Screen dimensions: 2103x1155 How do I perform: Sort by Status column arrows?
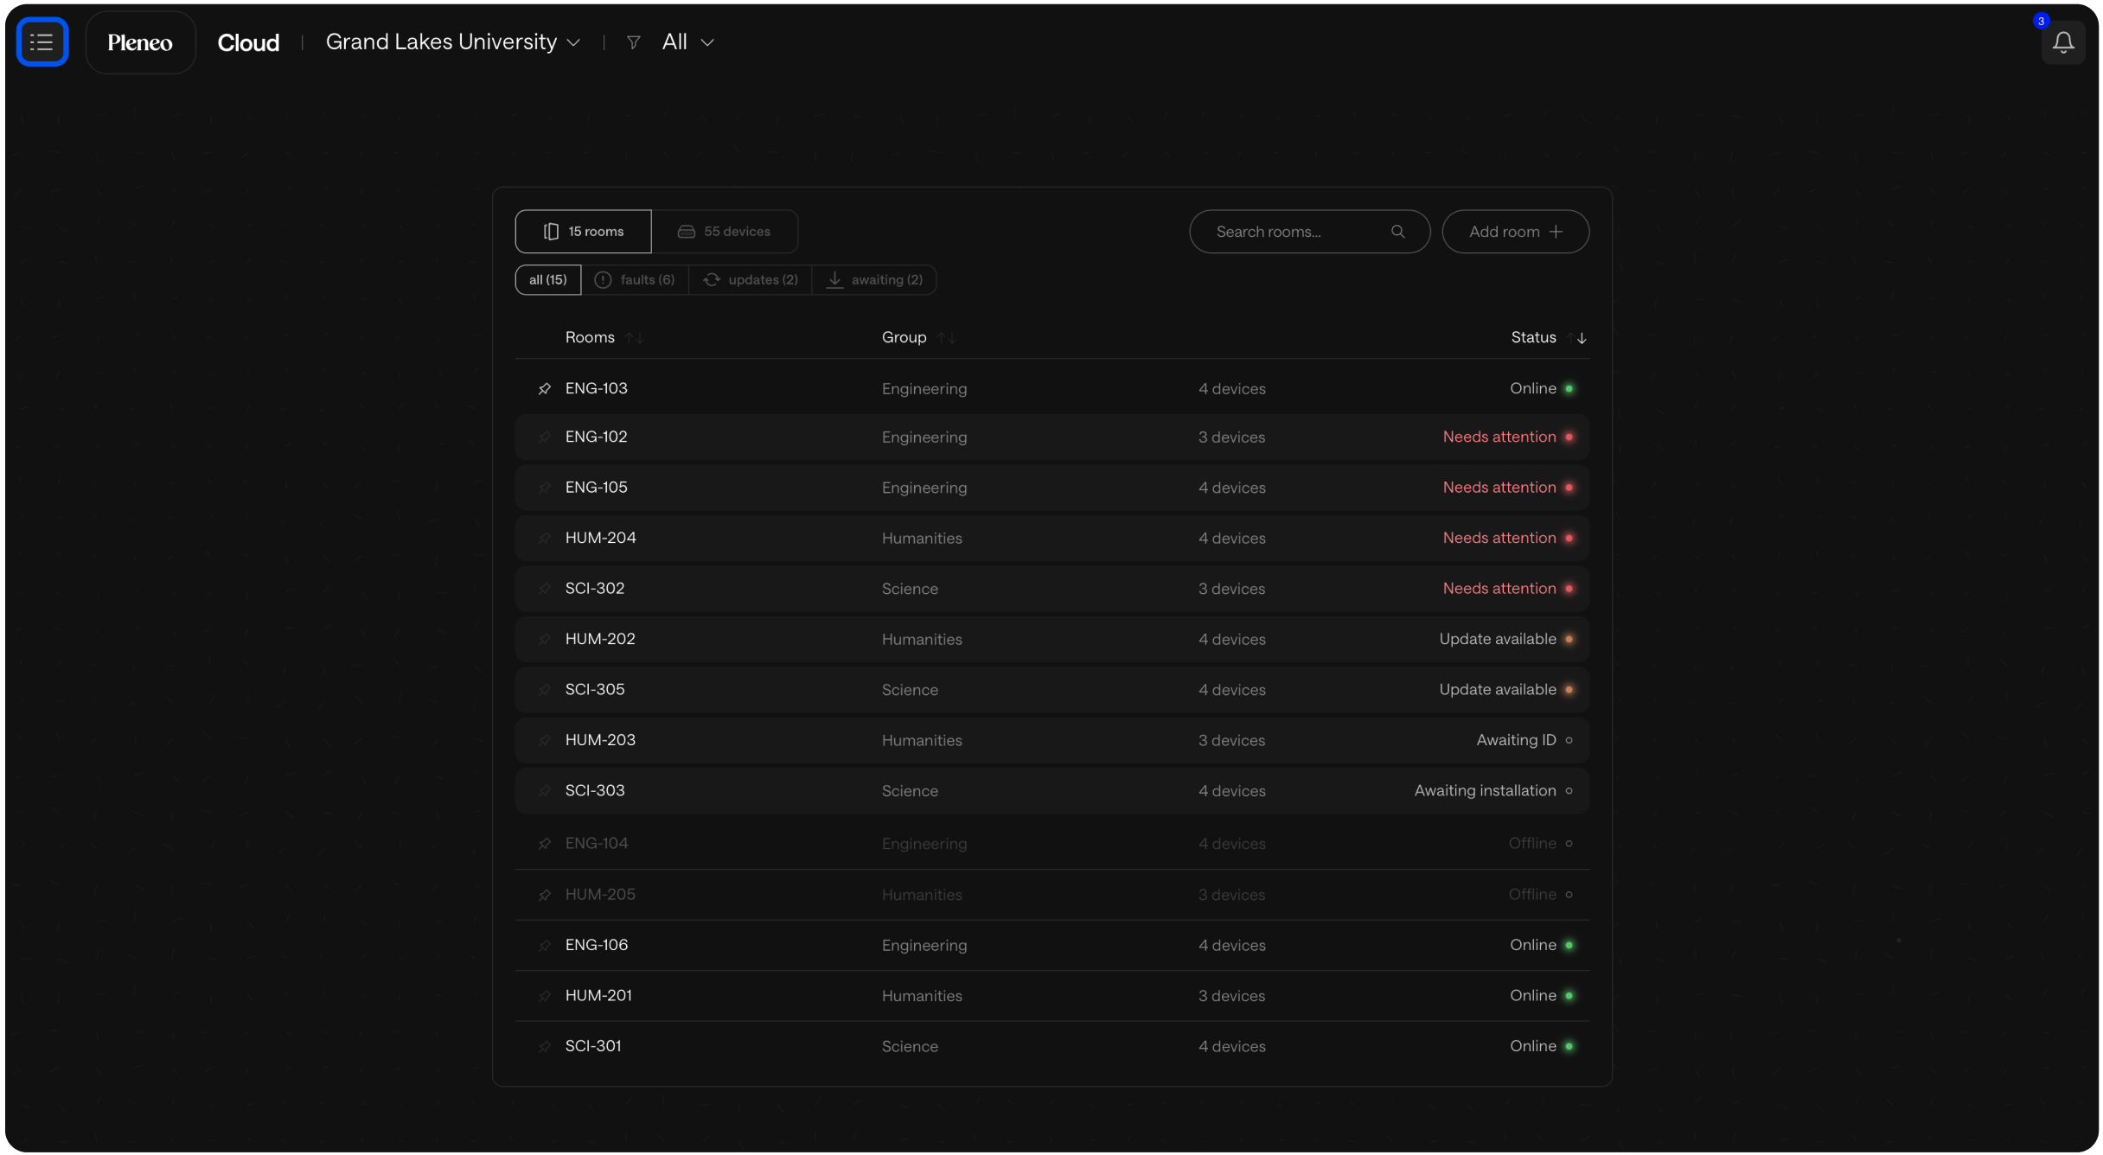(1576, 338)
